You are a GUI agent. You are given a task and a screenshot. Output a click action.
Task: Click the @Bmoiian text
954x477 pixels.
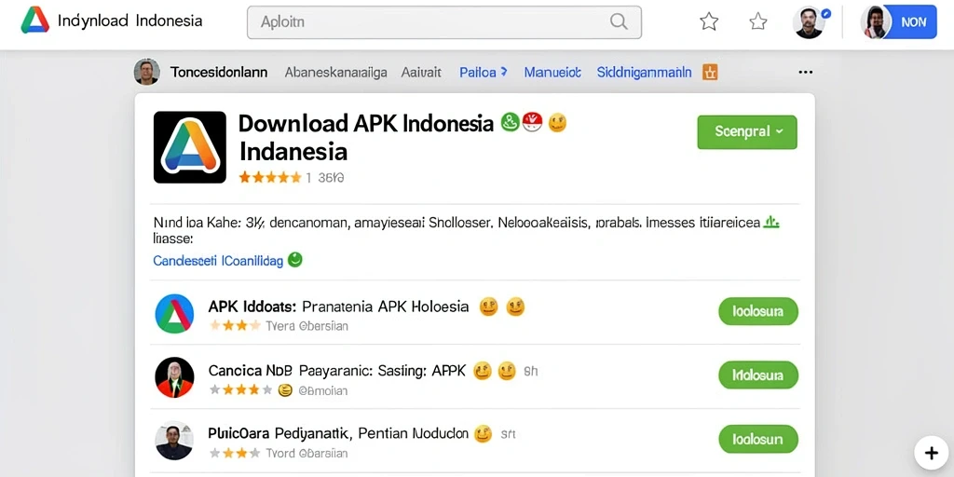322,390
